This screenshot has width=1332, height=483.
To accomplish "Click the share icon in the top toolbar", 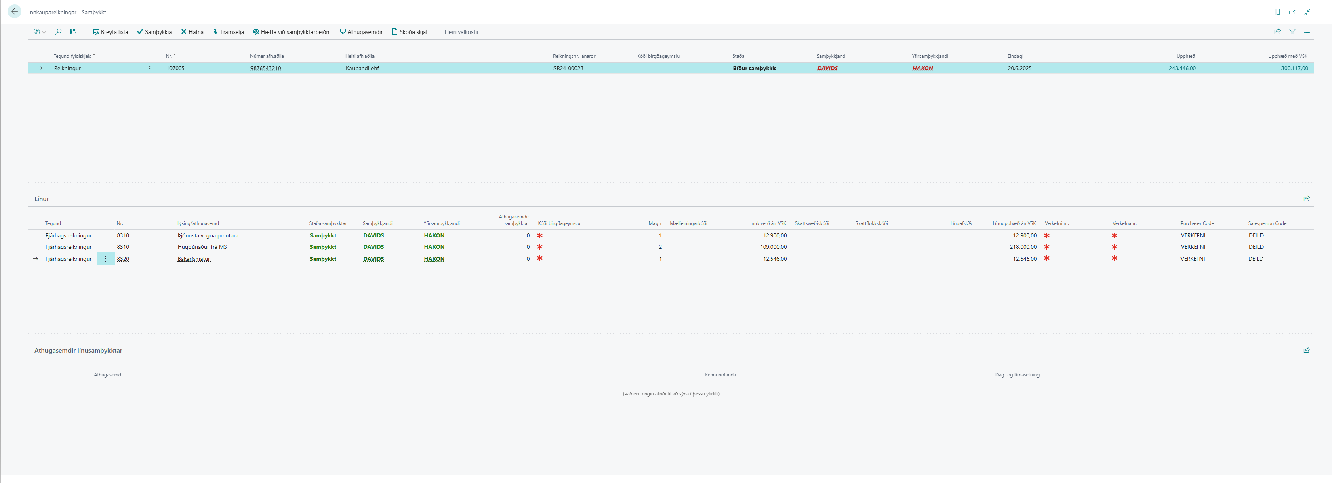I will pyautogui.click(x=1278, y=31).
